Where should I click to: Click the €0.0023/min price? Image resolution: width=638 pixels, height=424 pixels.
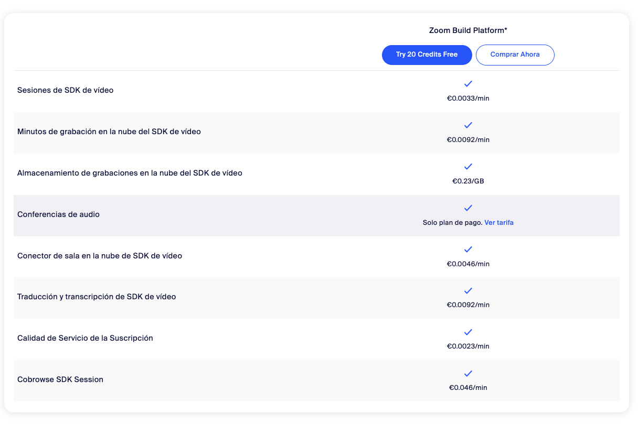coord(468,346)
